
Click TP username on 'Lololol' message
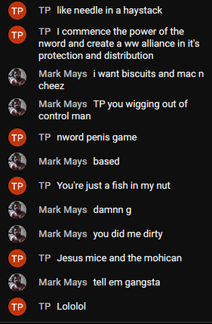[x=45, y=306]
